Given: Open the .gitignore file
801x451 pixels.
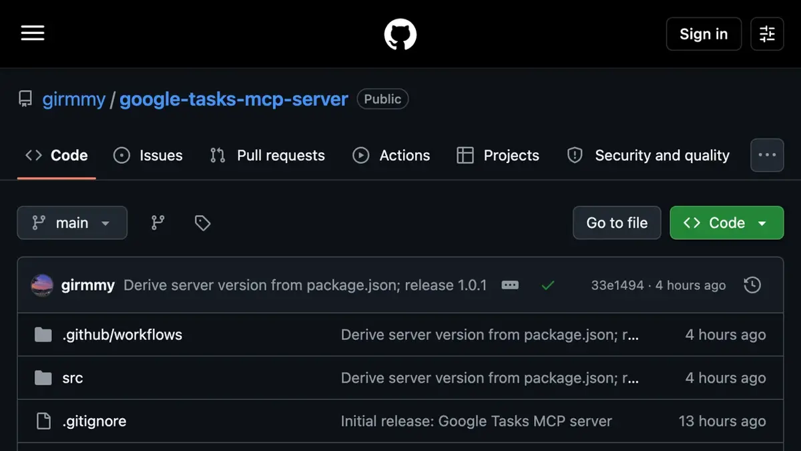Looking at the screenshot, I should pos(94,422).
